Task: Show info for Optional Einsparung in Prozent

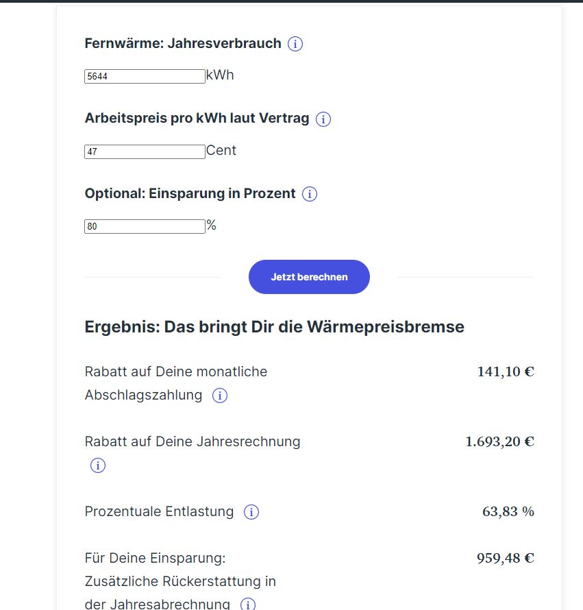Action: (x=310, y=195)
